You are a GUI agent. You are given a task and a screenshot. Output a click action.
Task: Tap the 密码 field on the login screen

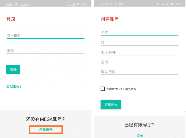point(45,51)
